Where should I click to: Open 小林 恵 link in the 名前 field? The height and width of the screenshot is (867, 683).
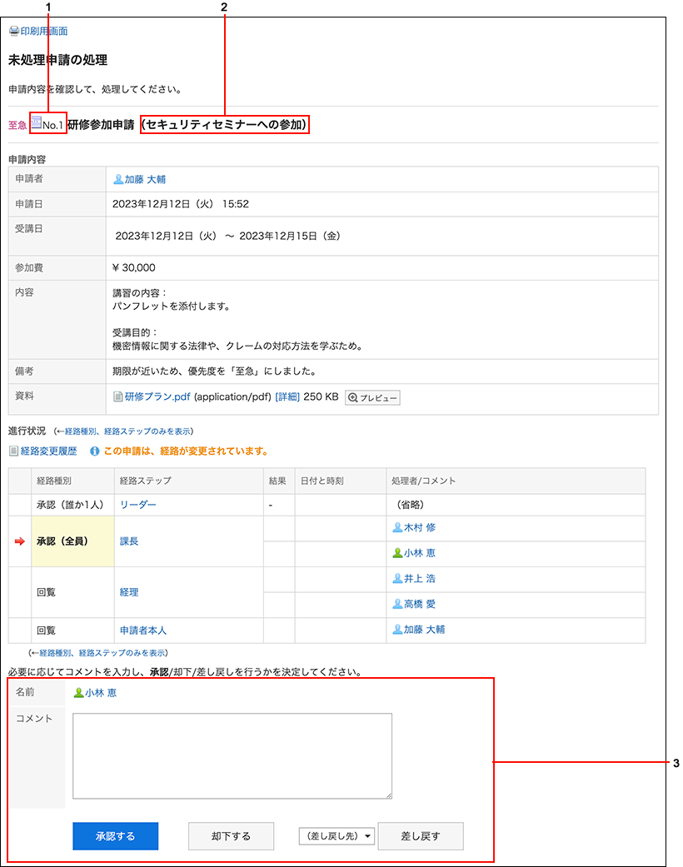click(x=101, y=693)
